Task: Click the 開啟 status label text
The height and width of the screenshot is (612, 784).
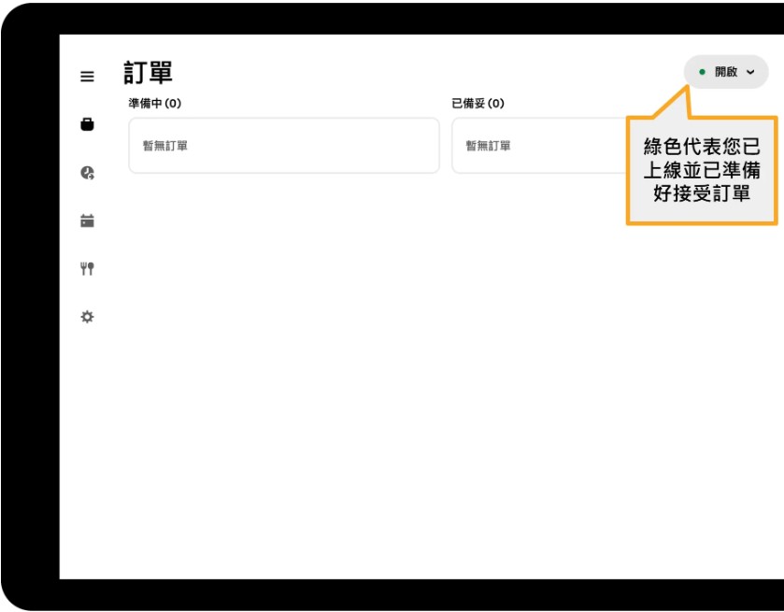Action: coord(726,72)
